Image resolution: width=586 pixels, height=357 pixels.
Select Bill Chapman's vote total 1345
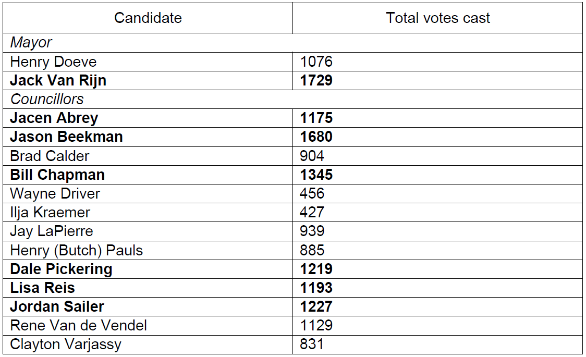click(316, 175)
